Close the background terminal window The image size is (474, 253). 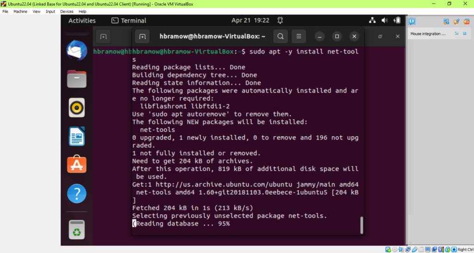tap(398, 37)
